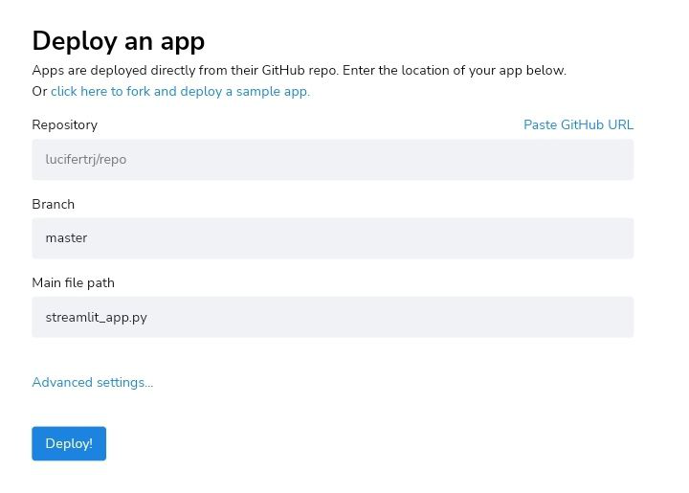Click 'settings...' in the Advanced settings link

click(124, 382)
